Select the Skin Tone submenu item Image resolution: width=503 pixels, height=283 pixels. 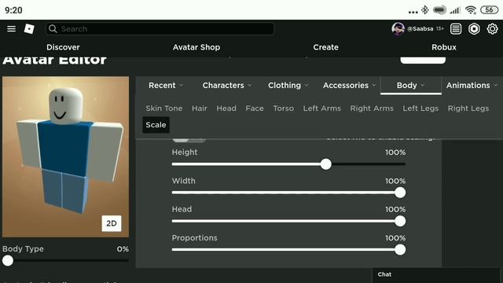pyautogui.click(x=164, y=108)
